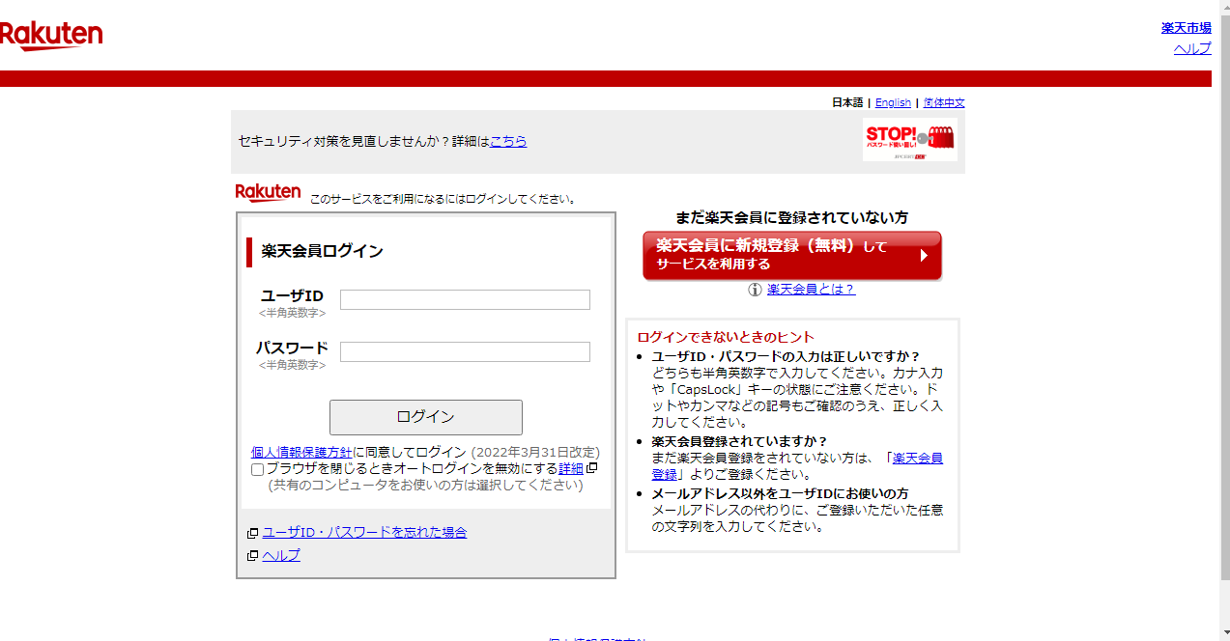Switch language to 简体中文
Image resolution: width=1230 pixels, height=641 pixels.
pos(944,102)
